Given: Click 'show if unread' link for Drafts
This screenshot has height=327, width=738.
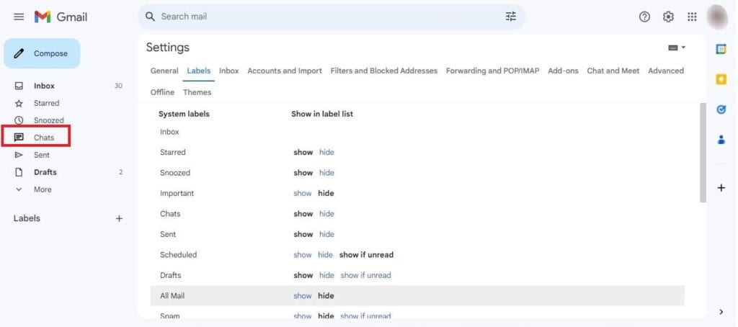Looking at the screenshot, I should click(x=365, y=275).
